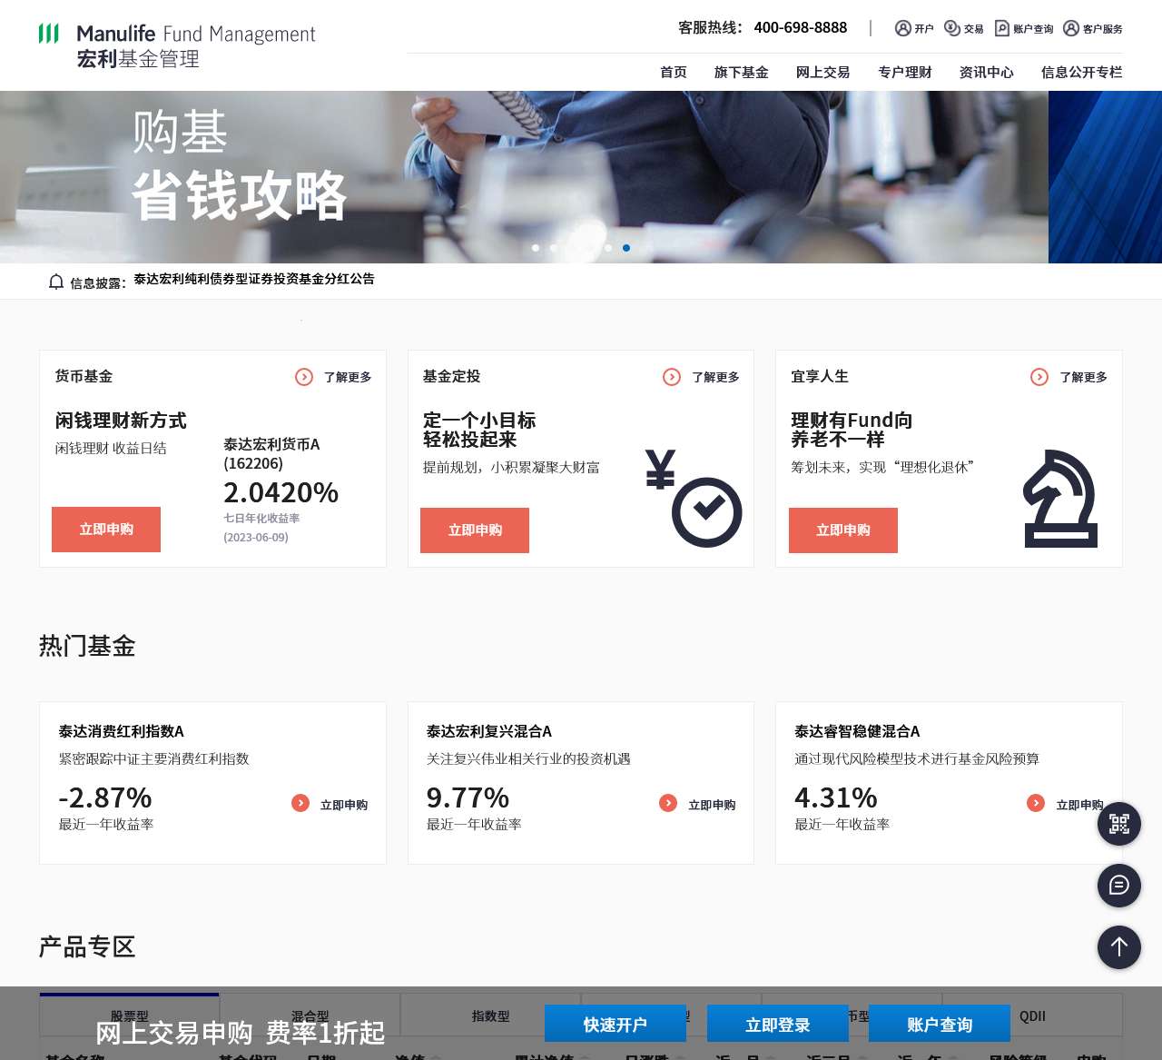Open the 专户理财 menu item
The image size is (1162, 1060).
[x=905, y=73]
